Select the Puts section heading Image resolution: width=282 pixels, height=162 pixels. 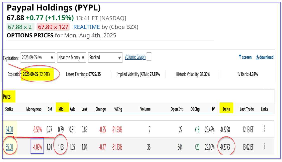click(x=7, y=97)
